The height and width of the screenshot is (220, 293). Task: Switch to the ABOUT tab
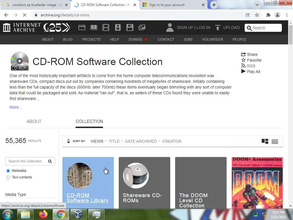point(34,121)
